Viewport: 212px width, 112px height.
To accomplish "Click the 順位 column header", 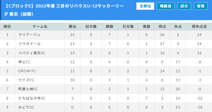I will point(7,26).
